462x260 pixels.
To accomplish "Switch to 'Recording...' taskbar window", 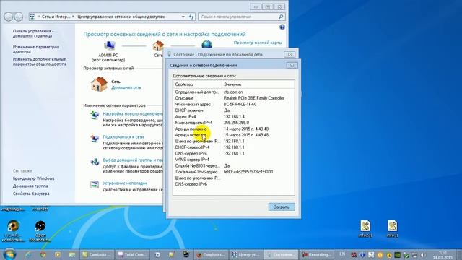I will pyautogui.click(x=317, y=254).
